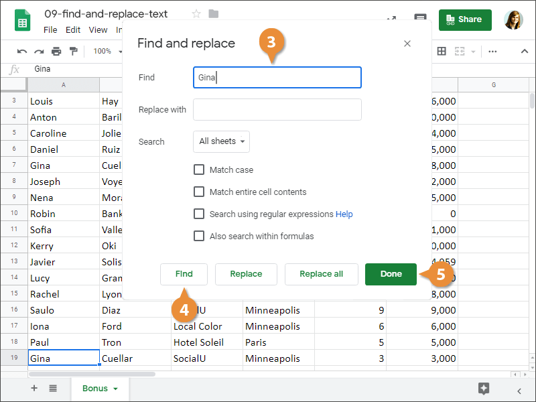Open the All sheets search dropdown
Image resolution: width=536 pixels, height=402 pixels.
(221, 141)
